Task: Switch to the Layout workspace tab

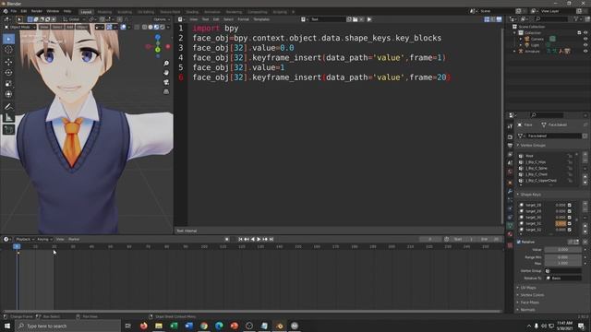Action: pyautogui.click(x=86, y=12)
